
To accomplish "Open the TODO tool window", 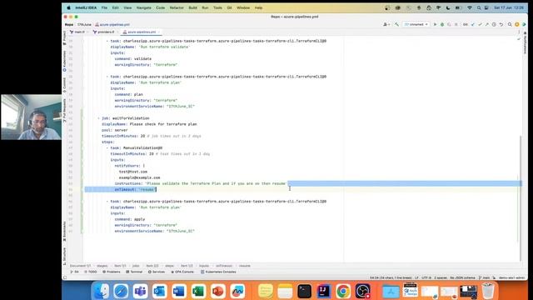I will [91, 272].
